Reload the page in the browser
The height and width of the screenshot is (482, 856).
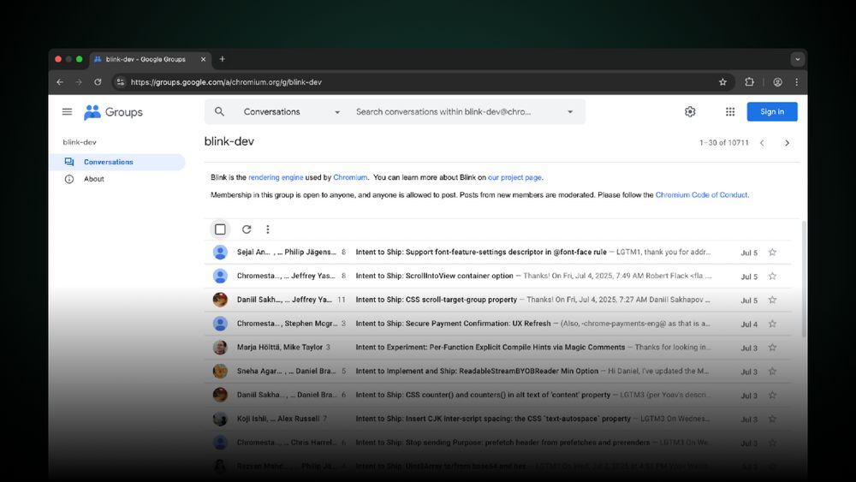pos(98,82)
